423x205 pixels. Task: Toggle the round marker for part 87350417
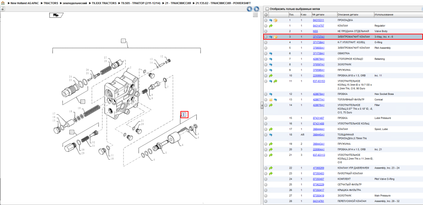tap(266, 190)
